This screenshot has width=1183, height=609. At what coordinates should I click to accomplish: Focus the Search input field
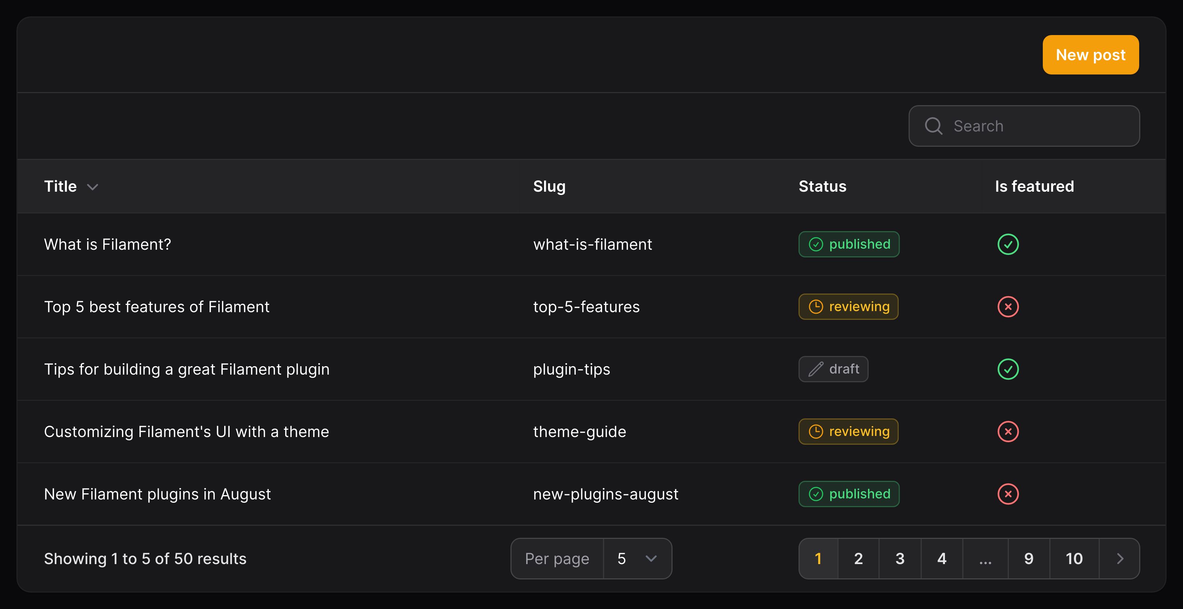[x=1024, y=126]
